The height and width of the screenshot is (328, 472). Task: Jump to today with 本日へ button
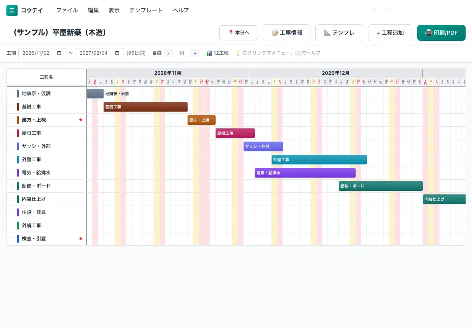pos(239,32)
